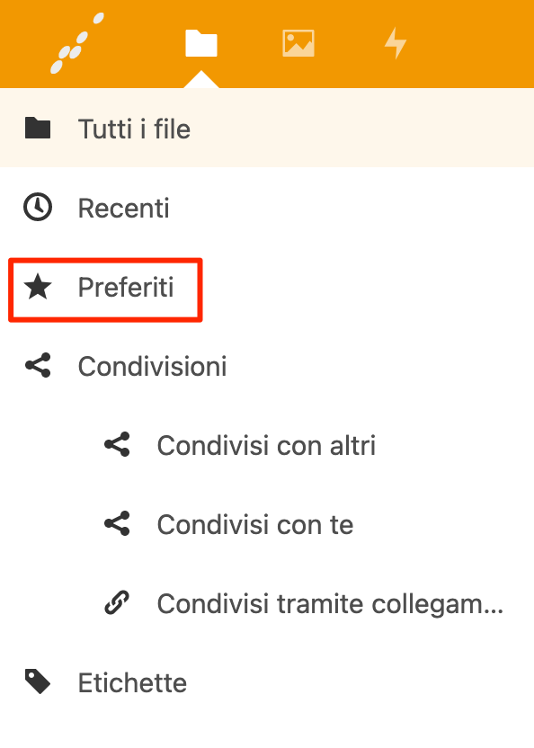Click the tag icon beside Etichette
Image resolution: width=534 pixels, height=748 pixels.
(x=38, y=681)
